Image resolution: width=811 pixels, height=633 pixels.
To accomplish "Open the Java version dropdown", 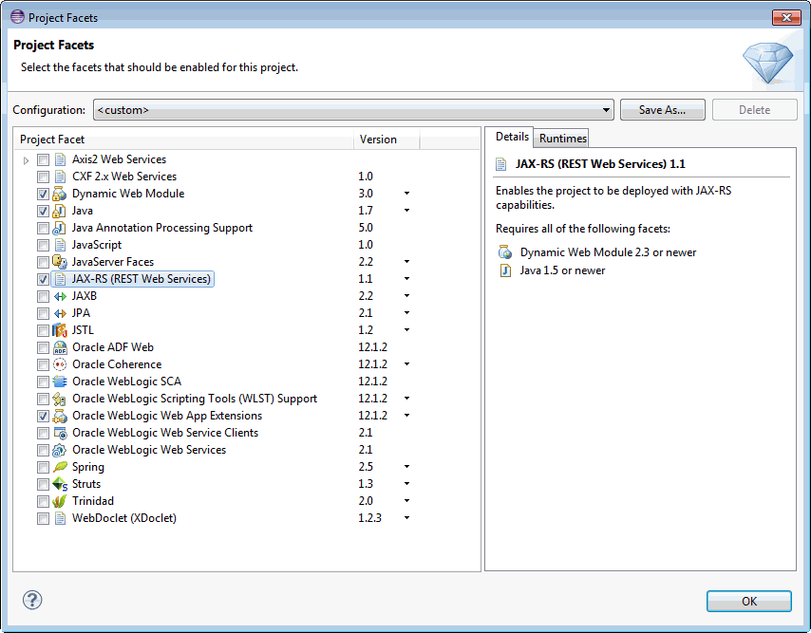I will point(406,211).
